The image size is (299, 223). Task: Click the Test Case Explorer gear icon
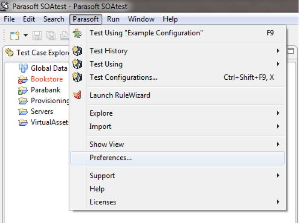[x=9, y=52]
